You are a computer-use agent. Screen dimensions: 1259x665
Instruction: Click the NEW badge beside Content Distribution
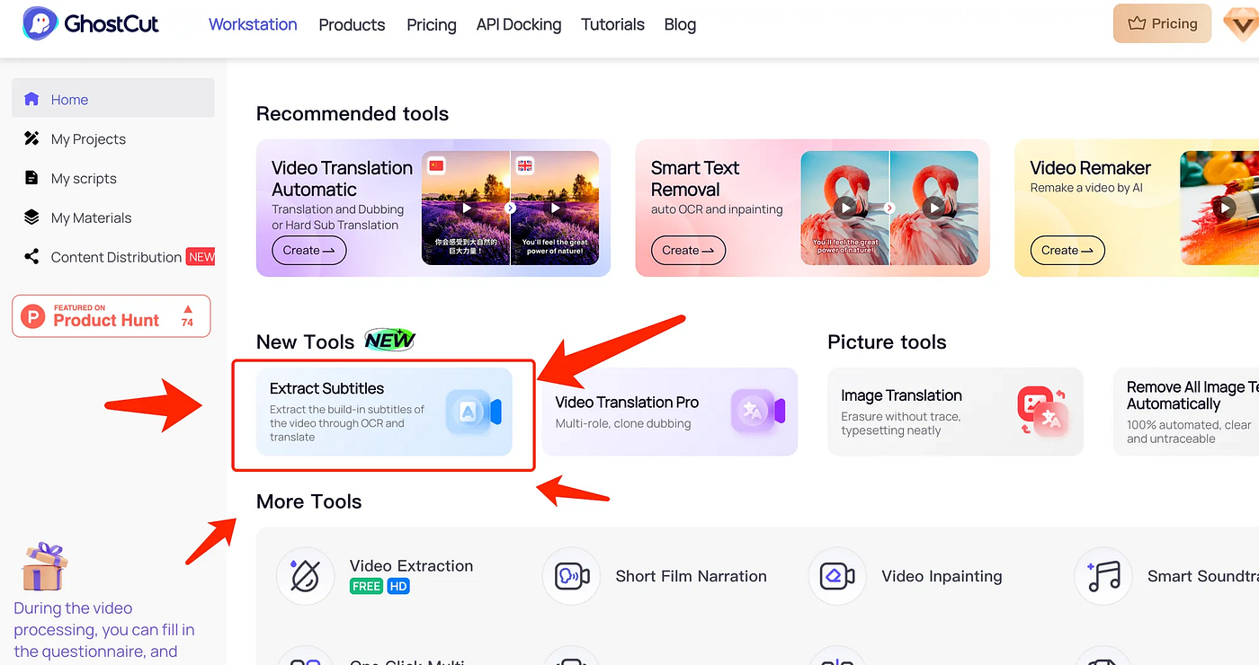[x=201, y=257]
